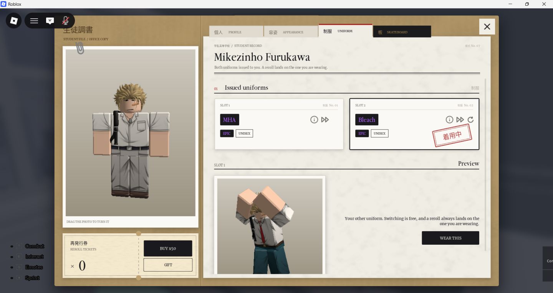Click UNISEX tag on Bleach slot
Viewport: 553px width, 293px height.
379,133
